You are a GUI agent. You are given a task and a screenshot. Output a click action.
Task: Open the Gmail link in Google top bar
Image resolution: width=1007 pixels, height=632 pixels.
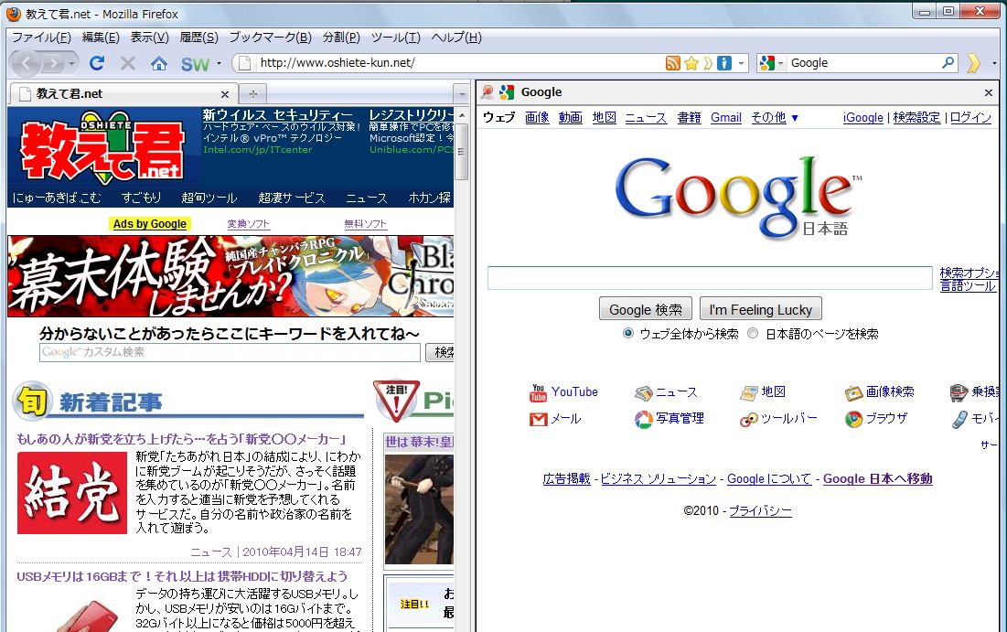pyautogui.click(x=725, y=118)
